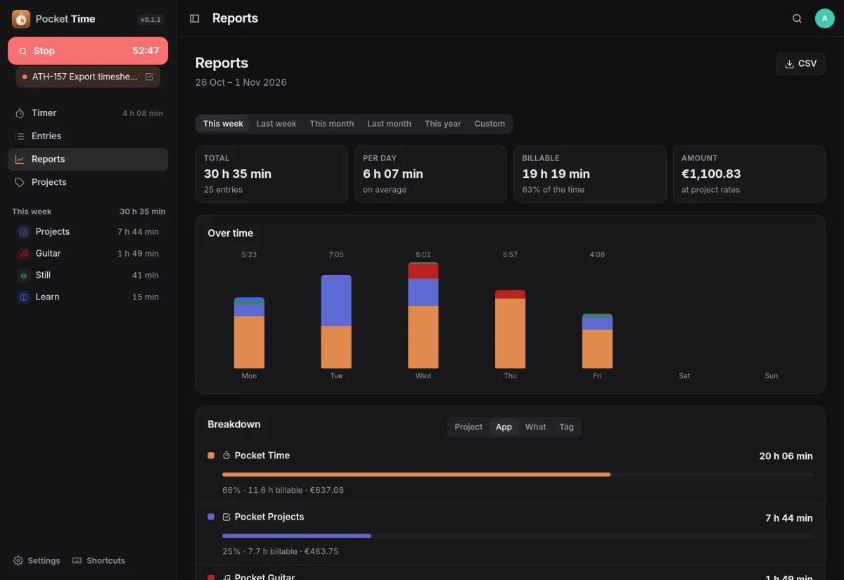Open keyboard Shortcuts

coord(98,561)
